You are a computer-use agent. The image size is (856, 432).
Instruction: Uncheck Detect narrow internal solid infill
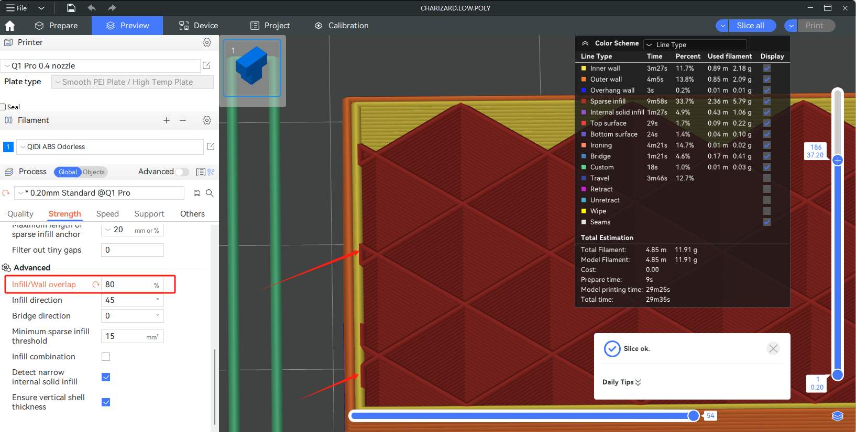click(x=106, y=377)
